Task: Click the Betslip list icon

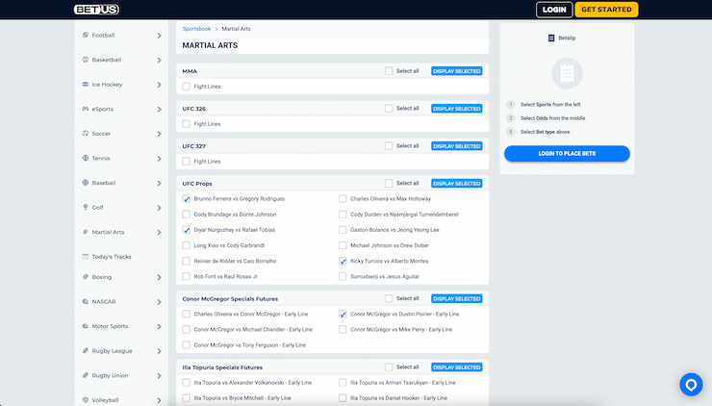Action: click(x=551, y=38)
